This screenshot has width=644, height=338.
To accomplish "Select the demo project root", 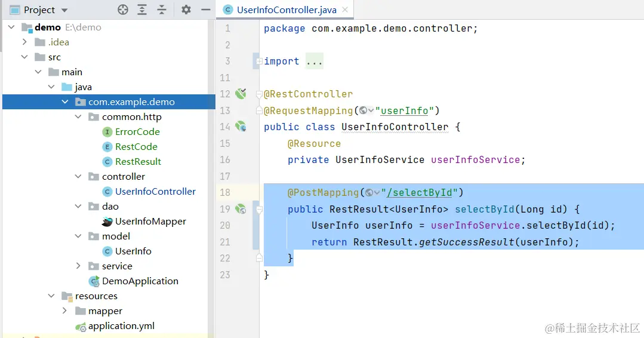I will click(x=48, y=27).
